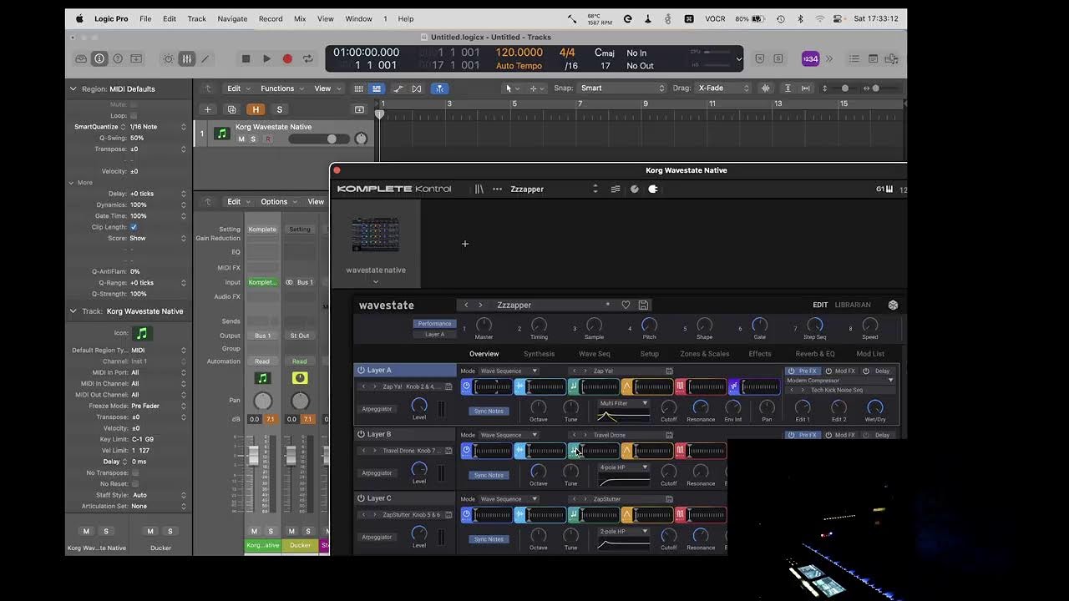Open macOS Control Center icon in menu bar
The width and height of the screenshot is (1069, 601).
838,18
